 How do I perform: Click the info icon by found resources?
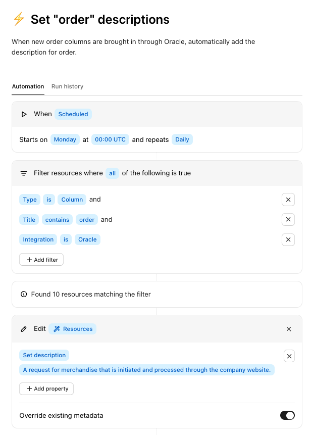click(24, 294)
